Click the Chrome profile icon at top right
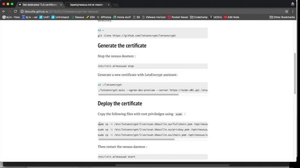Screen dimensions: 300x168 (292, 4)
